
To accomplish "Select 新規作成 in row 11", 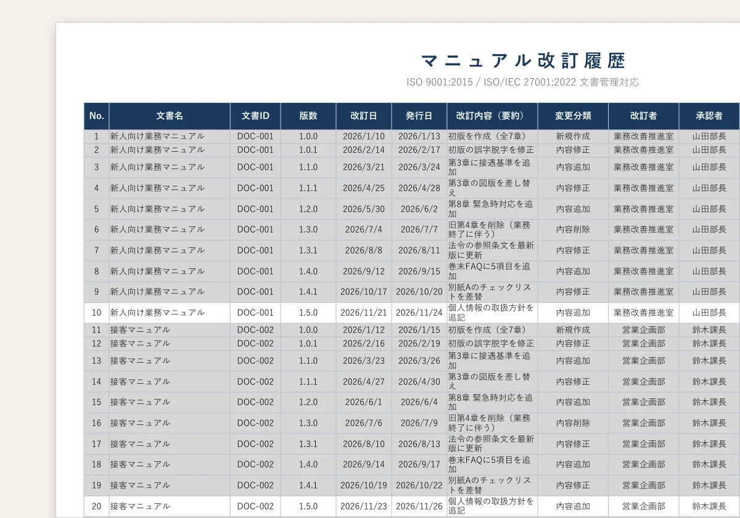I will tap(573, 330).
